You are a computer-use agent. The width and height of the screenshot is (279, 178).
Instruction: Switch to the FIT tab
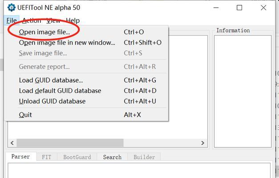tap(46, 157)
